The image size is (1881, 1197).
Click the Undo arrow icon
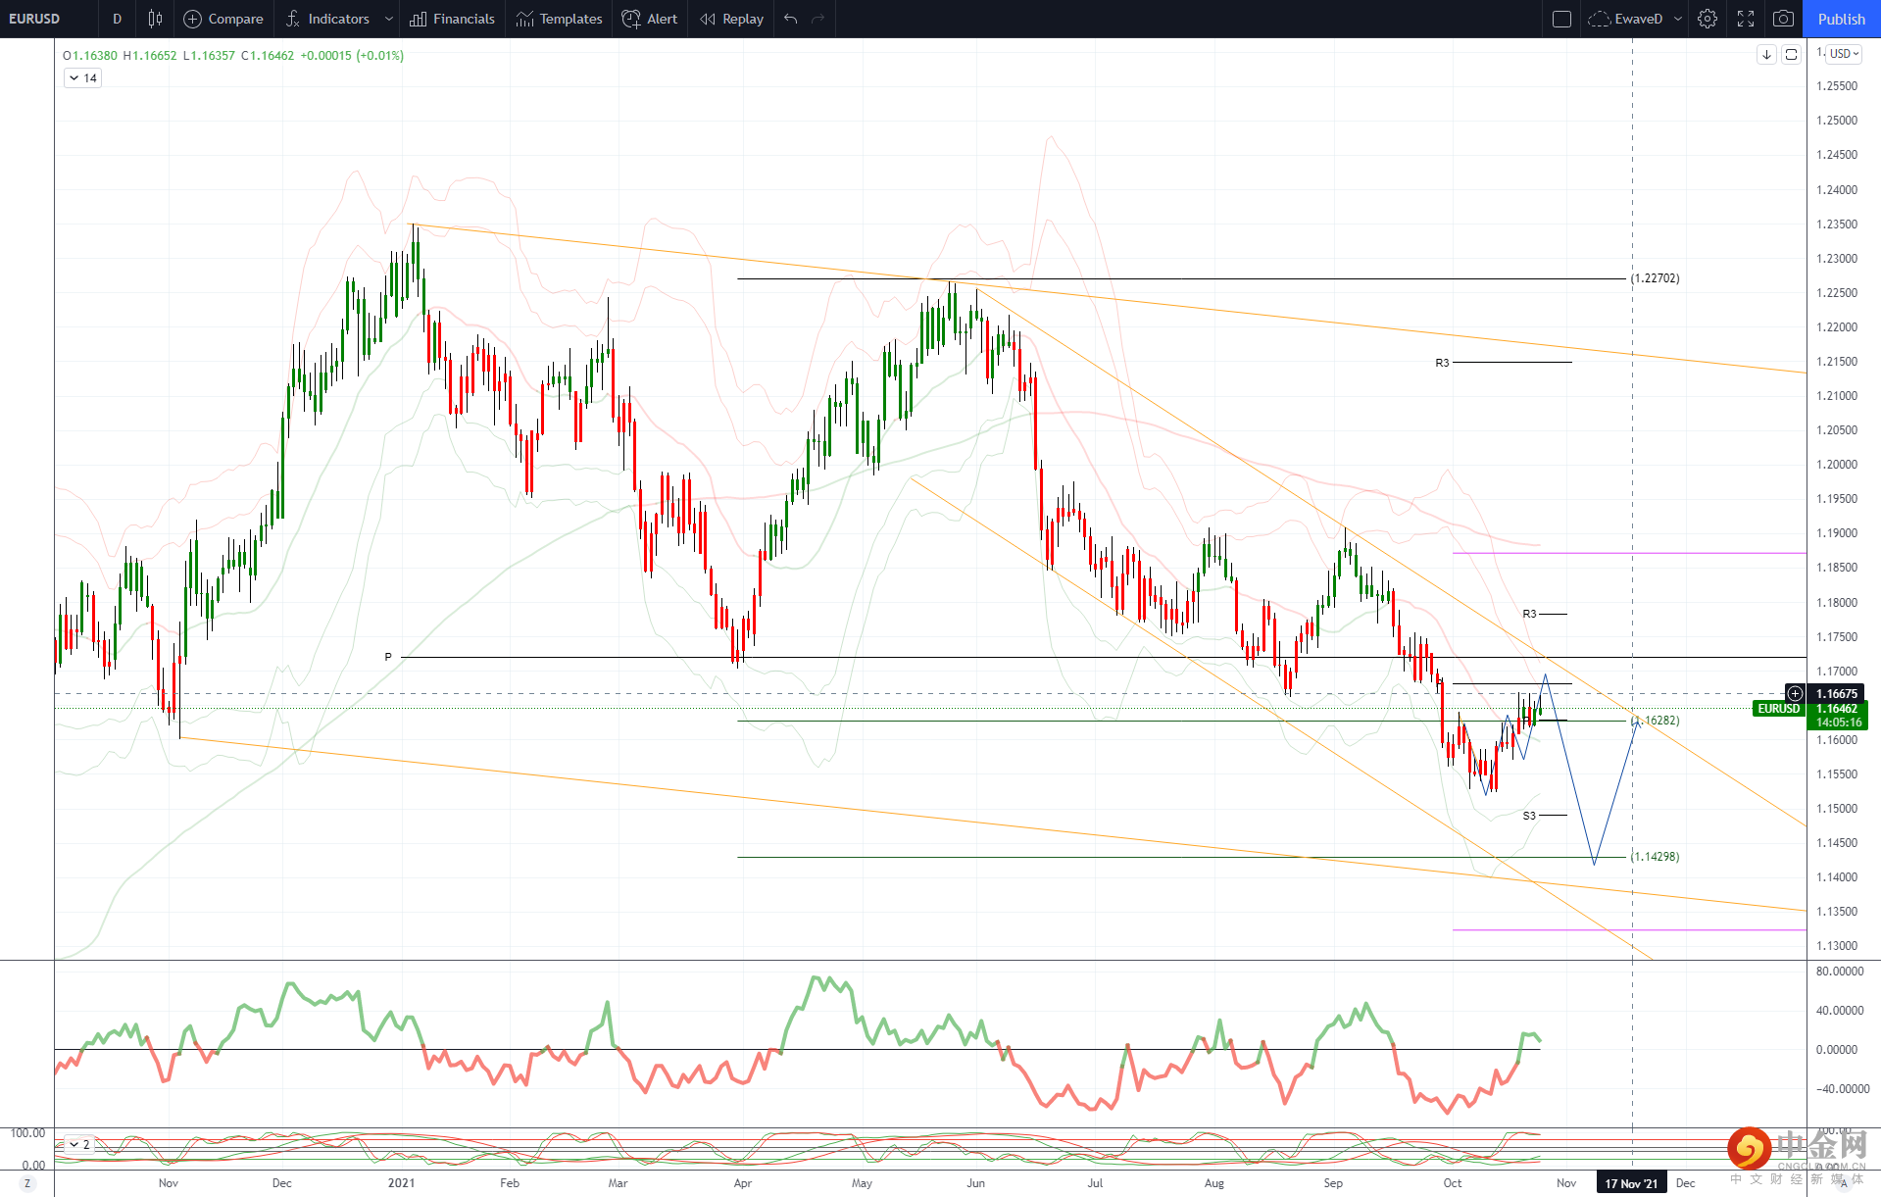[791, 19]
